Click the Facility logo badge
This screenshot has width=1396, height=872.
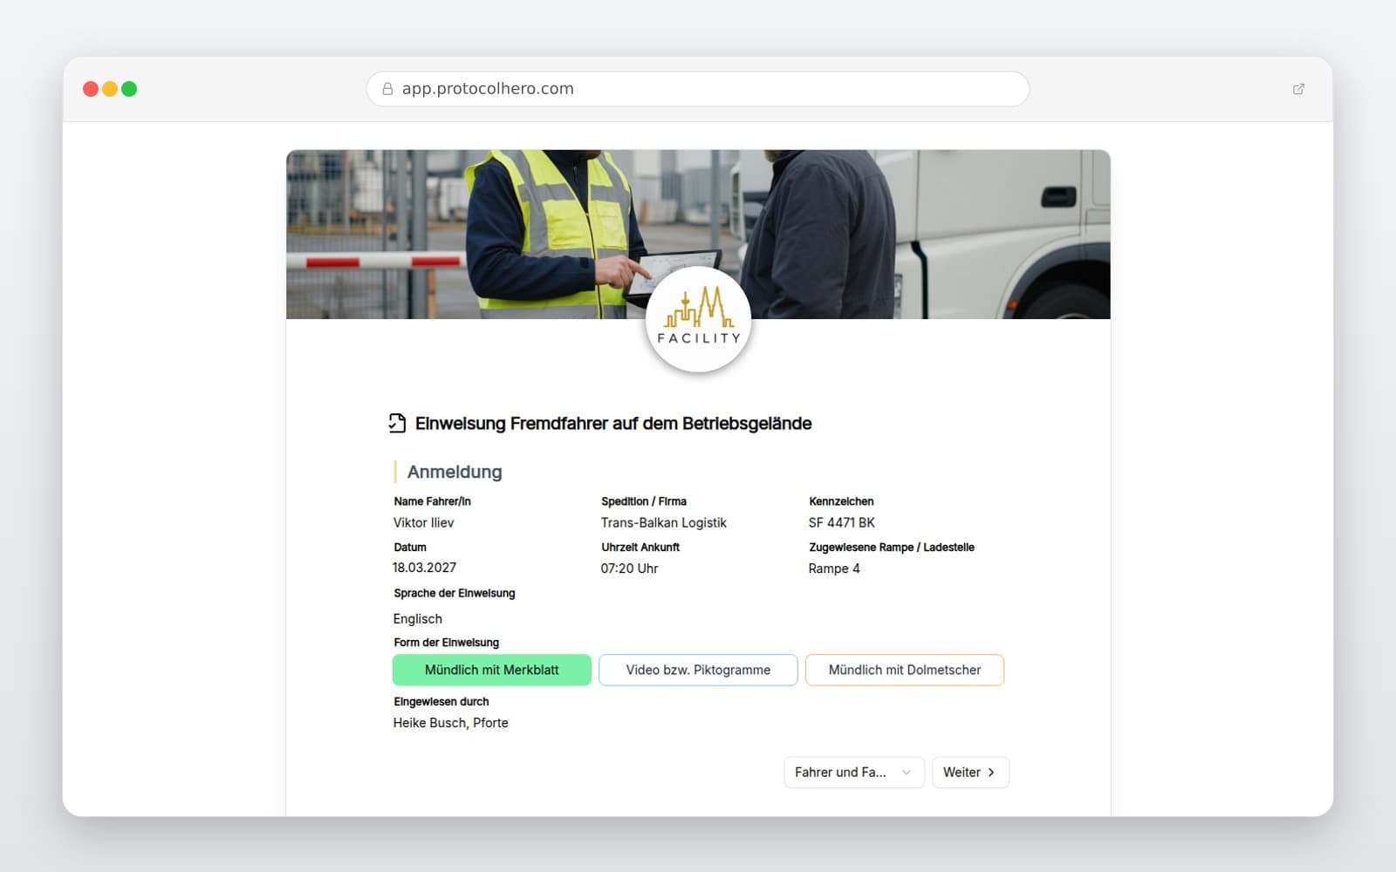698,320
